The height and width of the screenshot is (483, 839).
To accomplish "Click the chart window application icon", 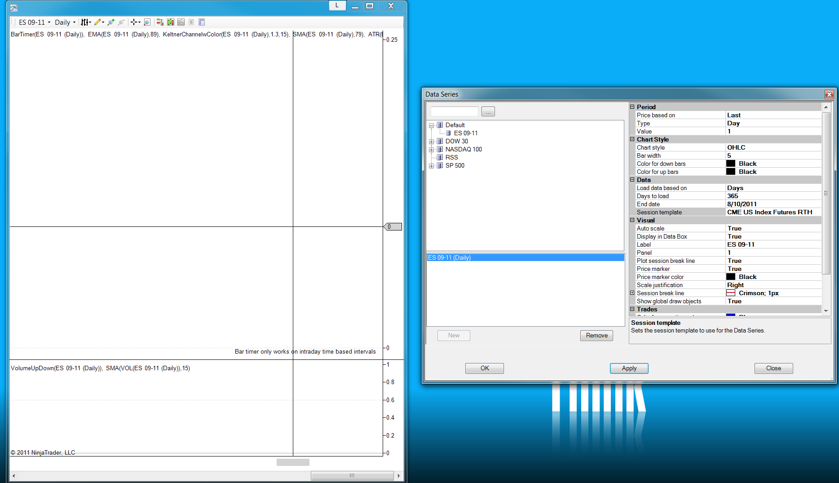I will 14,8.
